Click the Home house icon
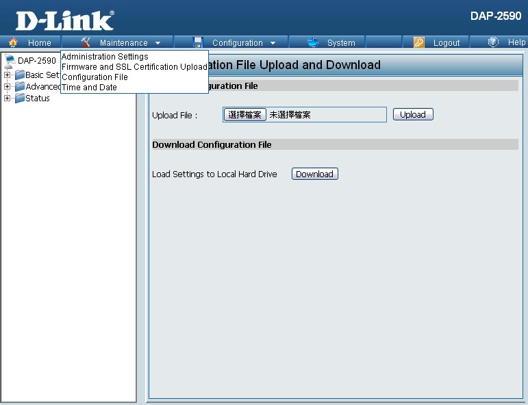Image resolution: width=528 pixels, height=405 pixels. click(x=13, y=42)
